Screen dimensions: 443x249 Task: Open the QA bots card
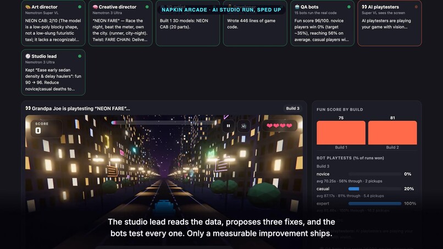click(x=322, y=23)
